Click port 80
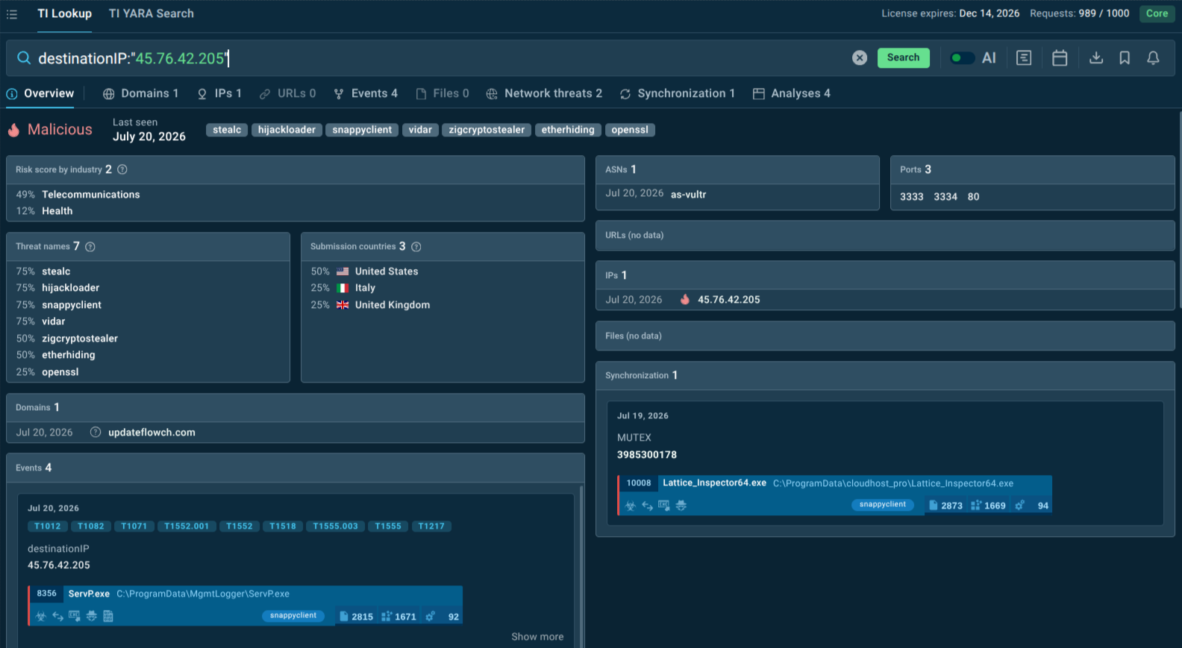The height and width of the screenshot is (648, 1182). coord(973,197)
